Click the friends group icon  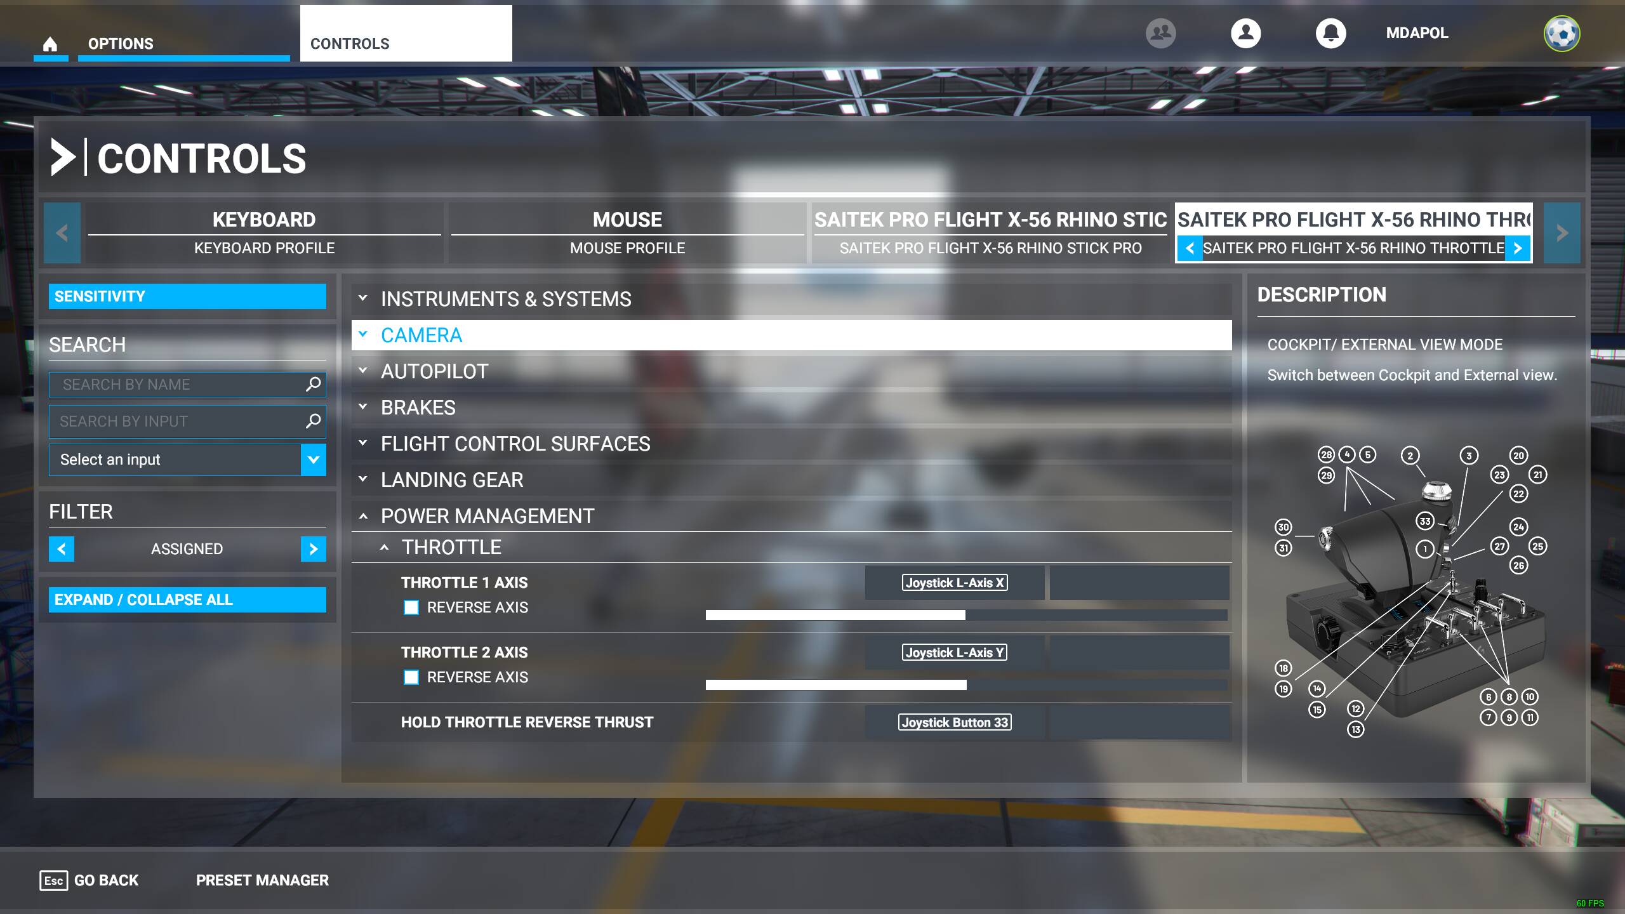[1160, 33]
